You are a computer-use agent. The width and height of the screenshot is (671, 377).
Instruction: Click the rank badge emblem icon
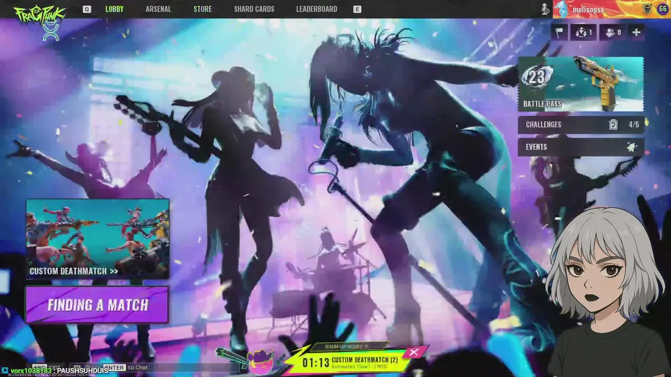(647, 9)
